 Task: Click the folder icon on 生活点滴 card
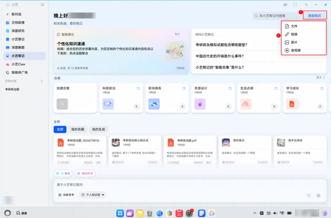coord(276,88)
